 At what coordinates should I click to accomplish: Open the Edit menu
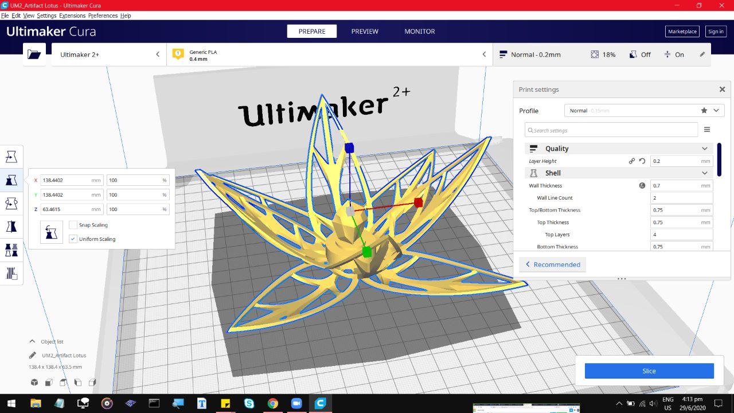tap(16, 15)
